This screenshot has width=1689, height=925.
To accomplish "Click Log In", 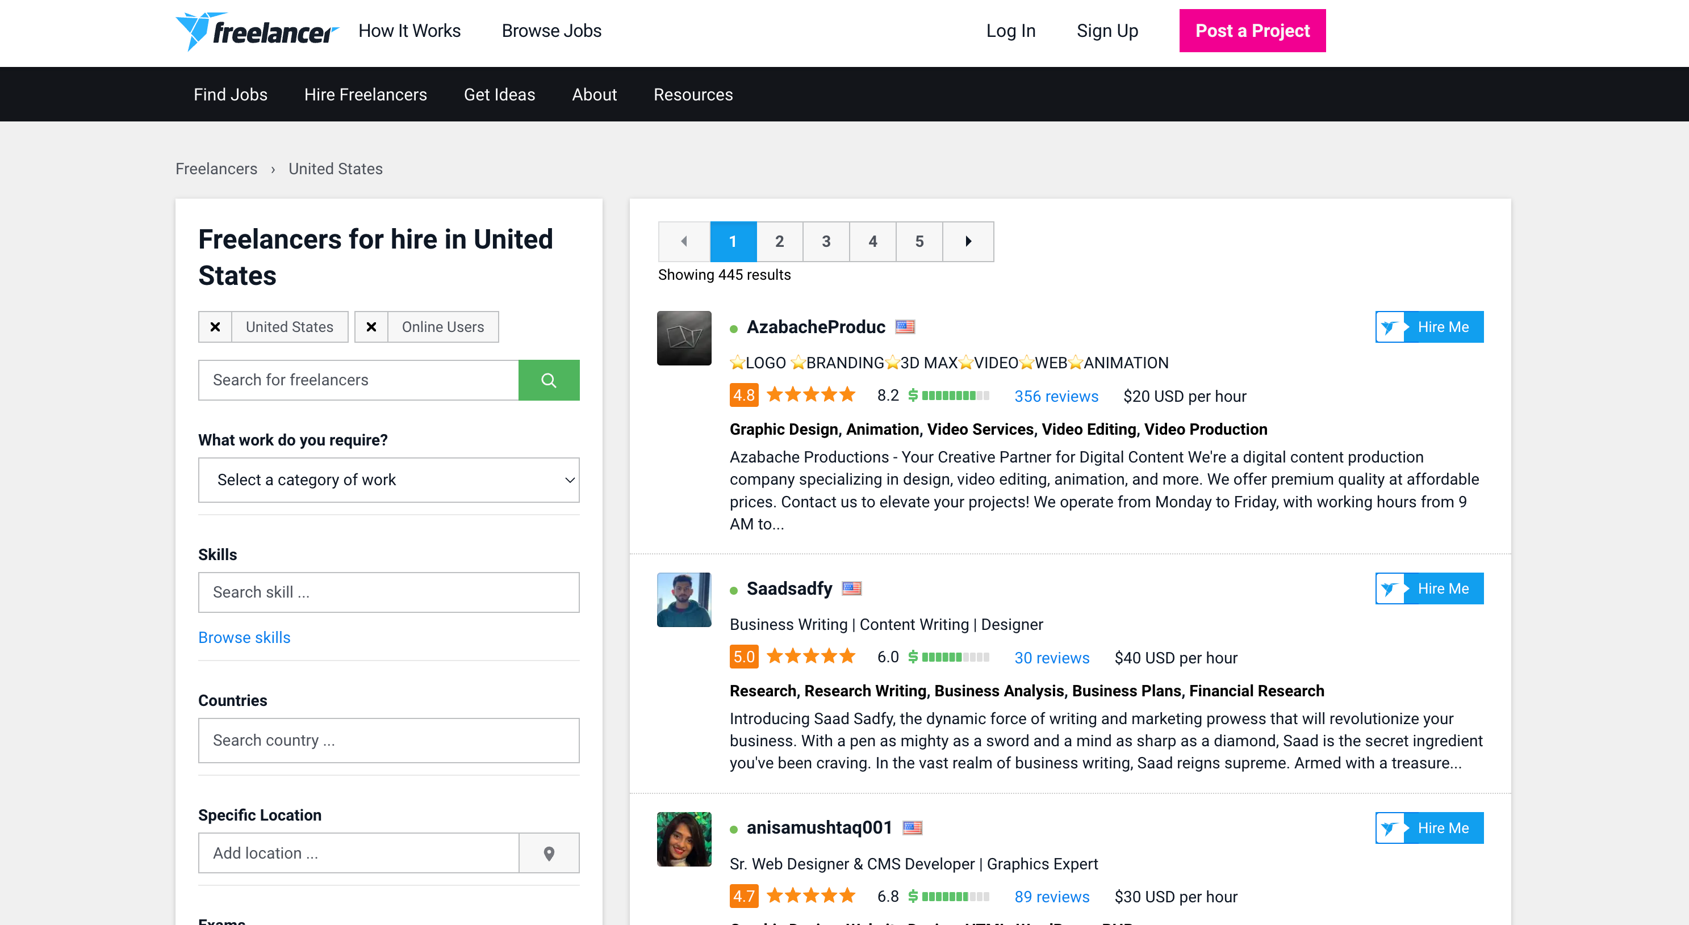I will tap(1010, 31).
